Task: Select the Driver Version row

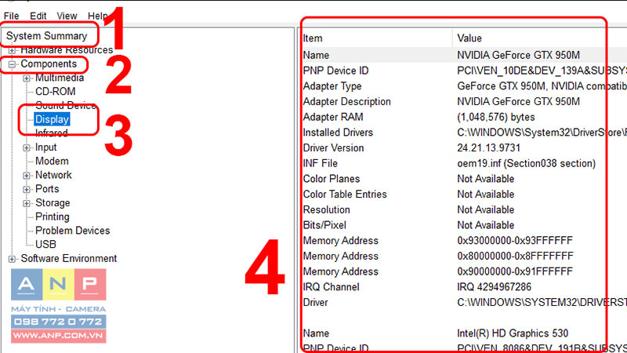Action: coord(464,147)
